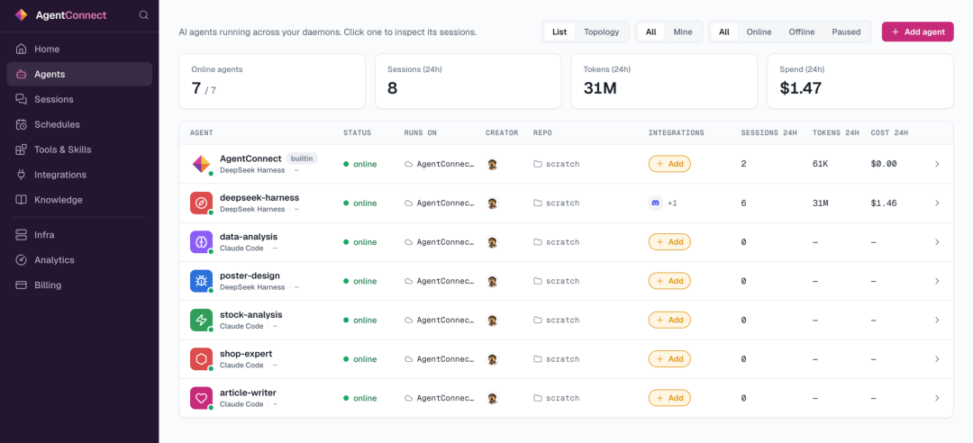Click the Sessions (24h) stat card

468,81
